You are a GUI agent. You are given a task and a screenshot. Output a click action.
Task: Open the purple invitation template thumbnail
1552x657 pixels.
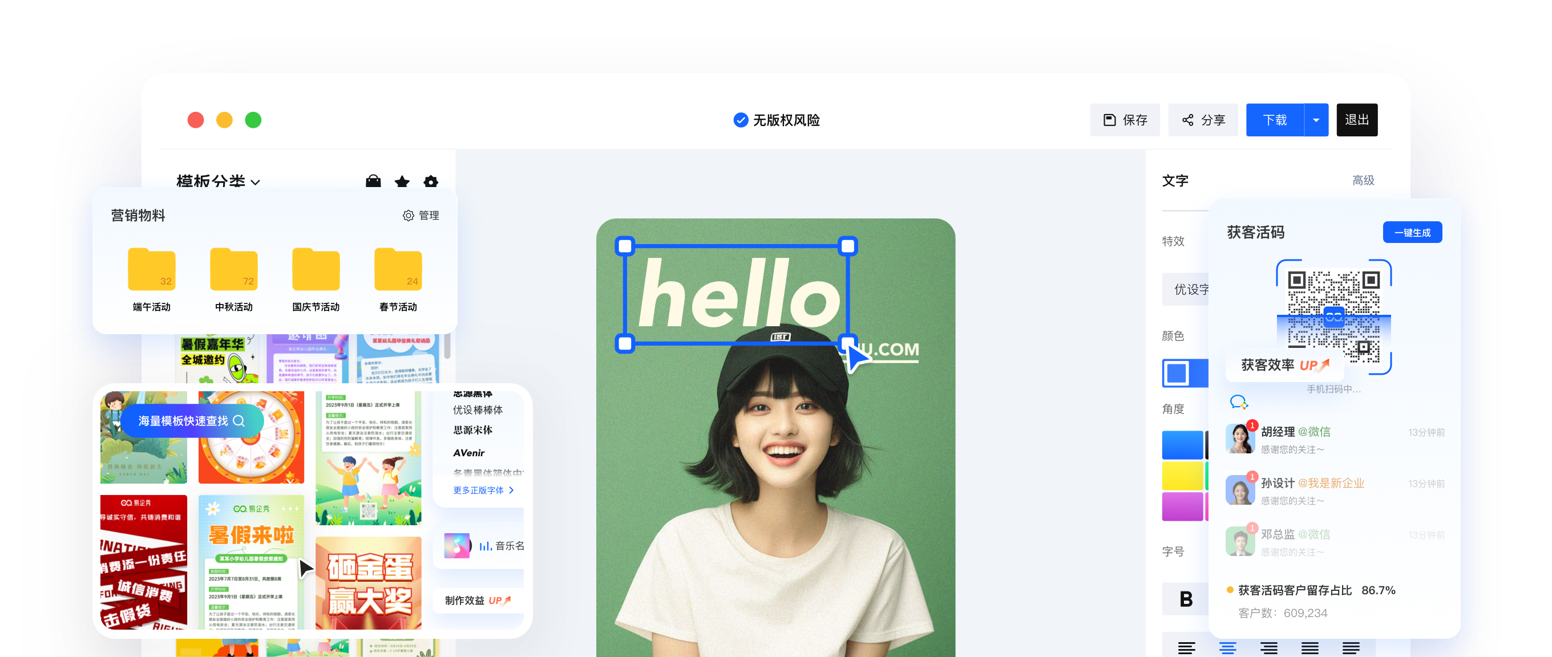point(308,358)
